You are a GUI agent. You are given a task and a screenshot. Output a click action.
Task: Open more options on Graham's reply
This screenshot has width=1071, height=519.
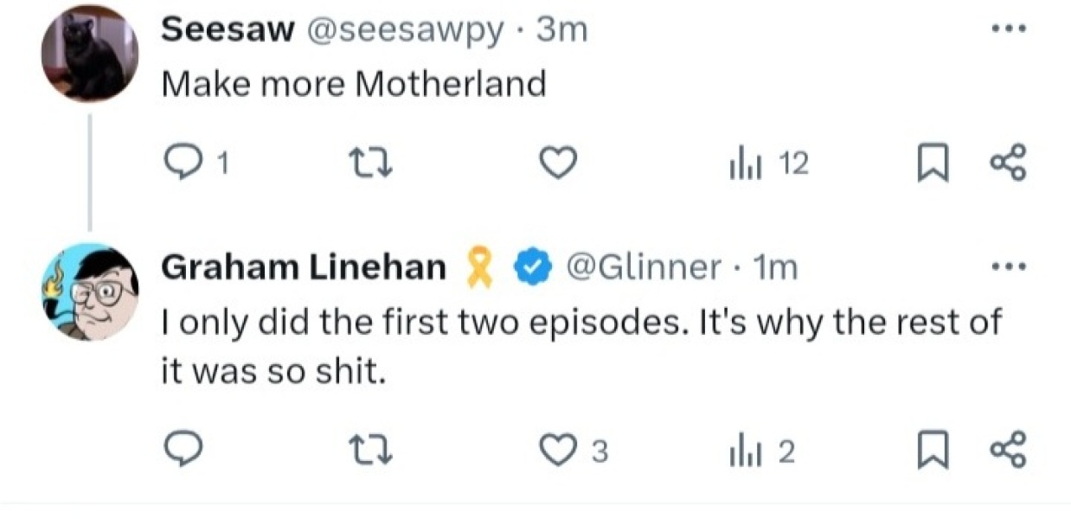tap(1008, 266)
